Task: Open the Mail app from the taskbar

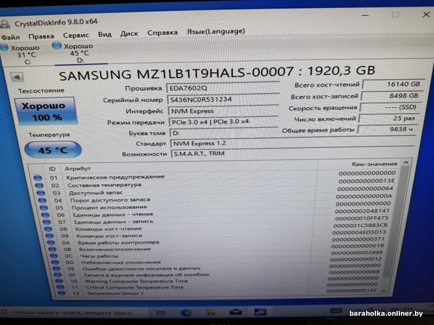Action: click(235, 313)
